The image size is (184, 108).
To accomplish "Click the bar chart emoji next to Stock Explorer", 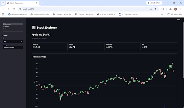I will (x=34, y=28).
